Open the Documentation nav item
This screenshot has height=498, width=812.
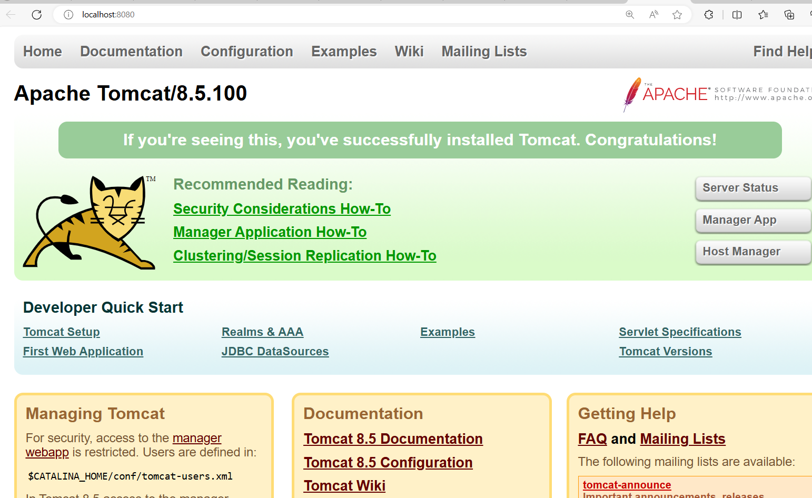click(131, 52)
